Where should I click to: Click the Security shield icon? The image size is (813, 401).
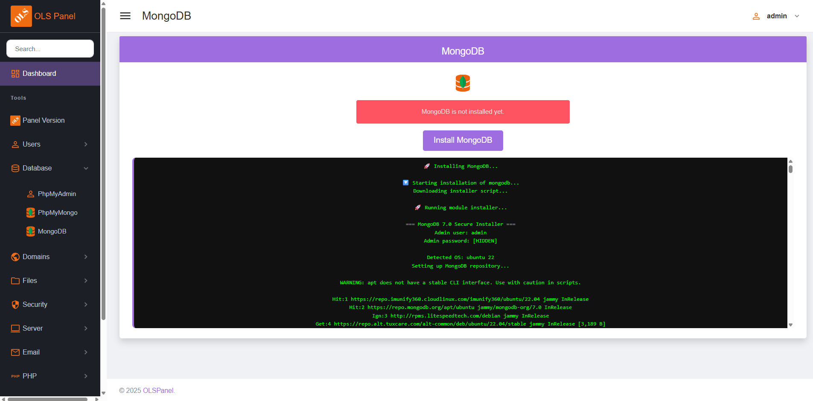pyautogui.click(x=15, y=305)
